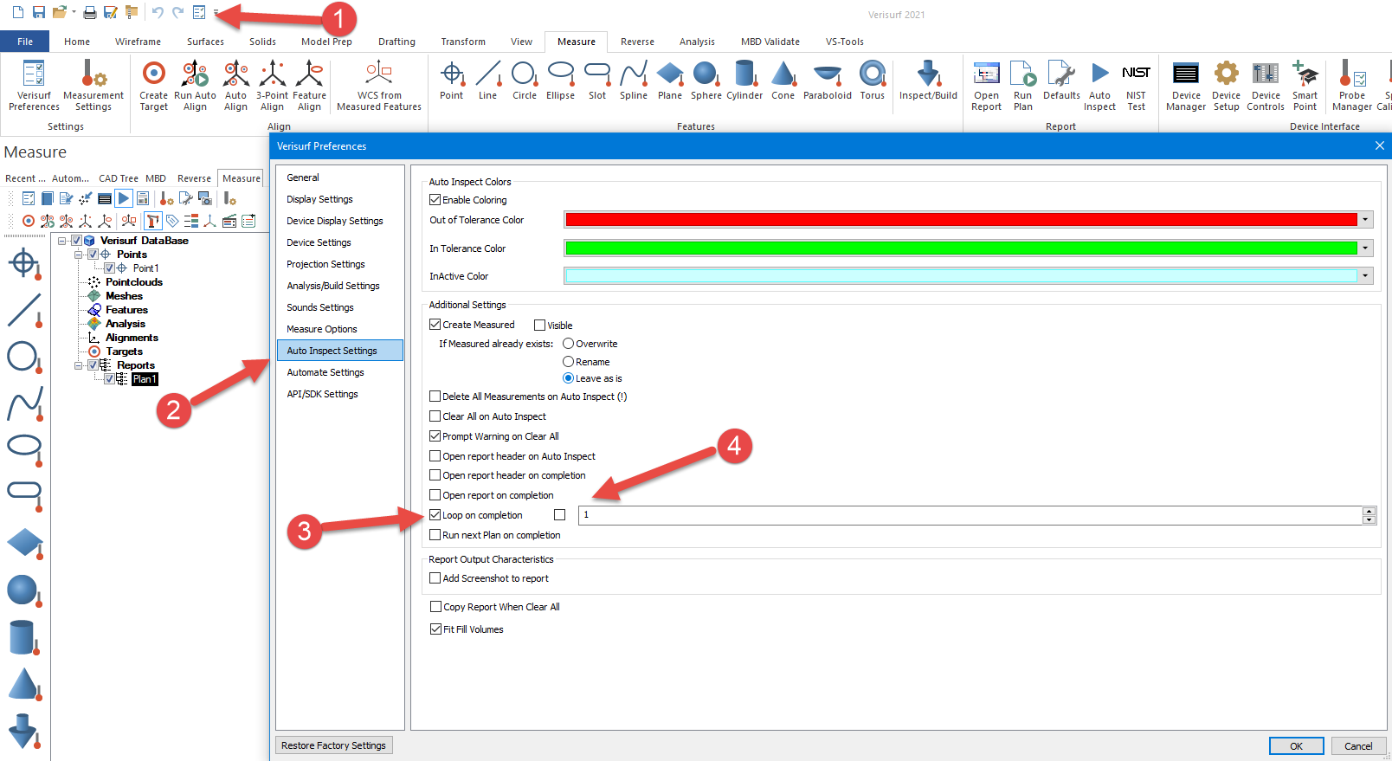Open the MBD Validate ribbon tab
This screenshot has height=761, width=1392.
[x=770, y=42]
